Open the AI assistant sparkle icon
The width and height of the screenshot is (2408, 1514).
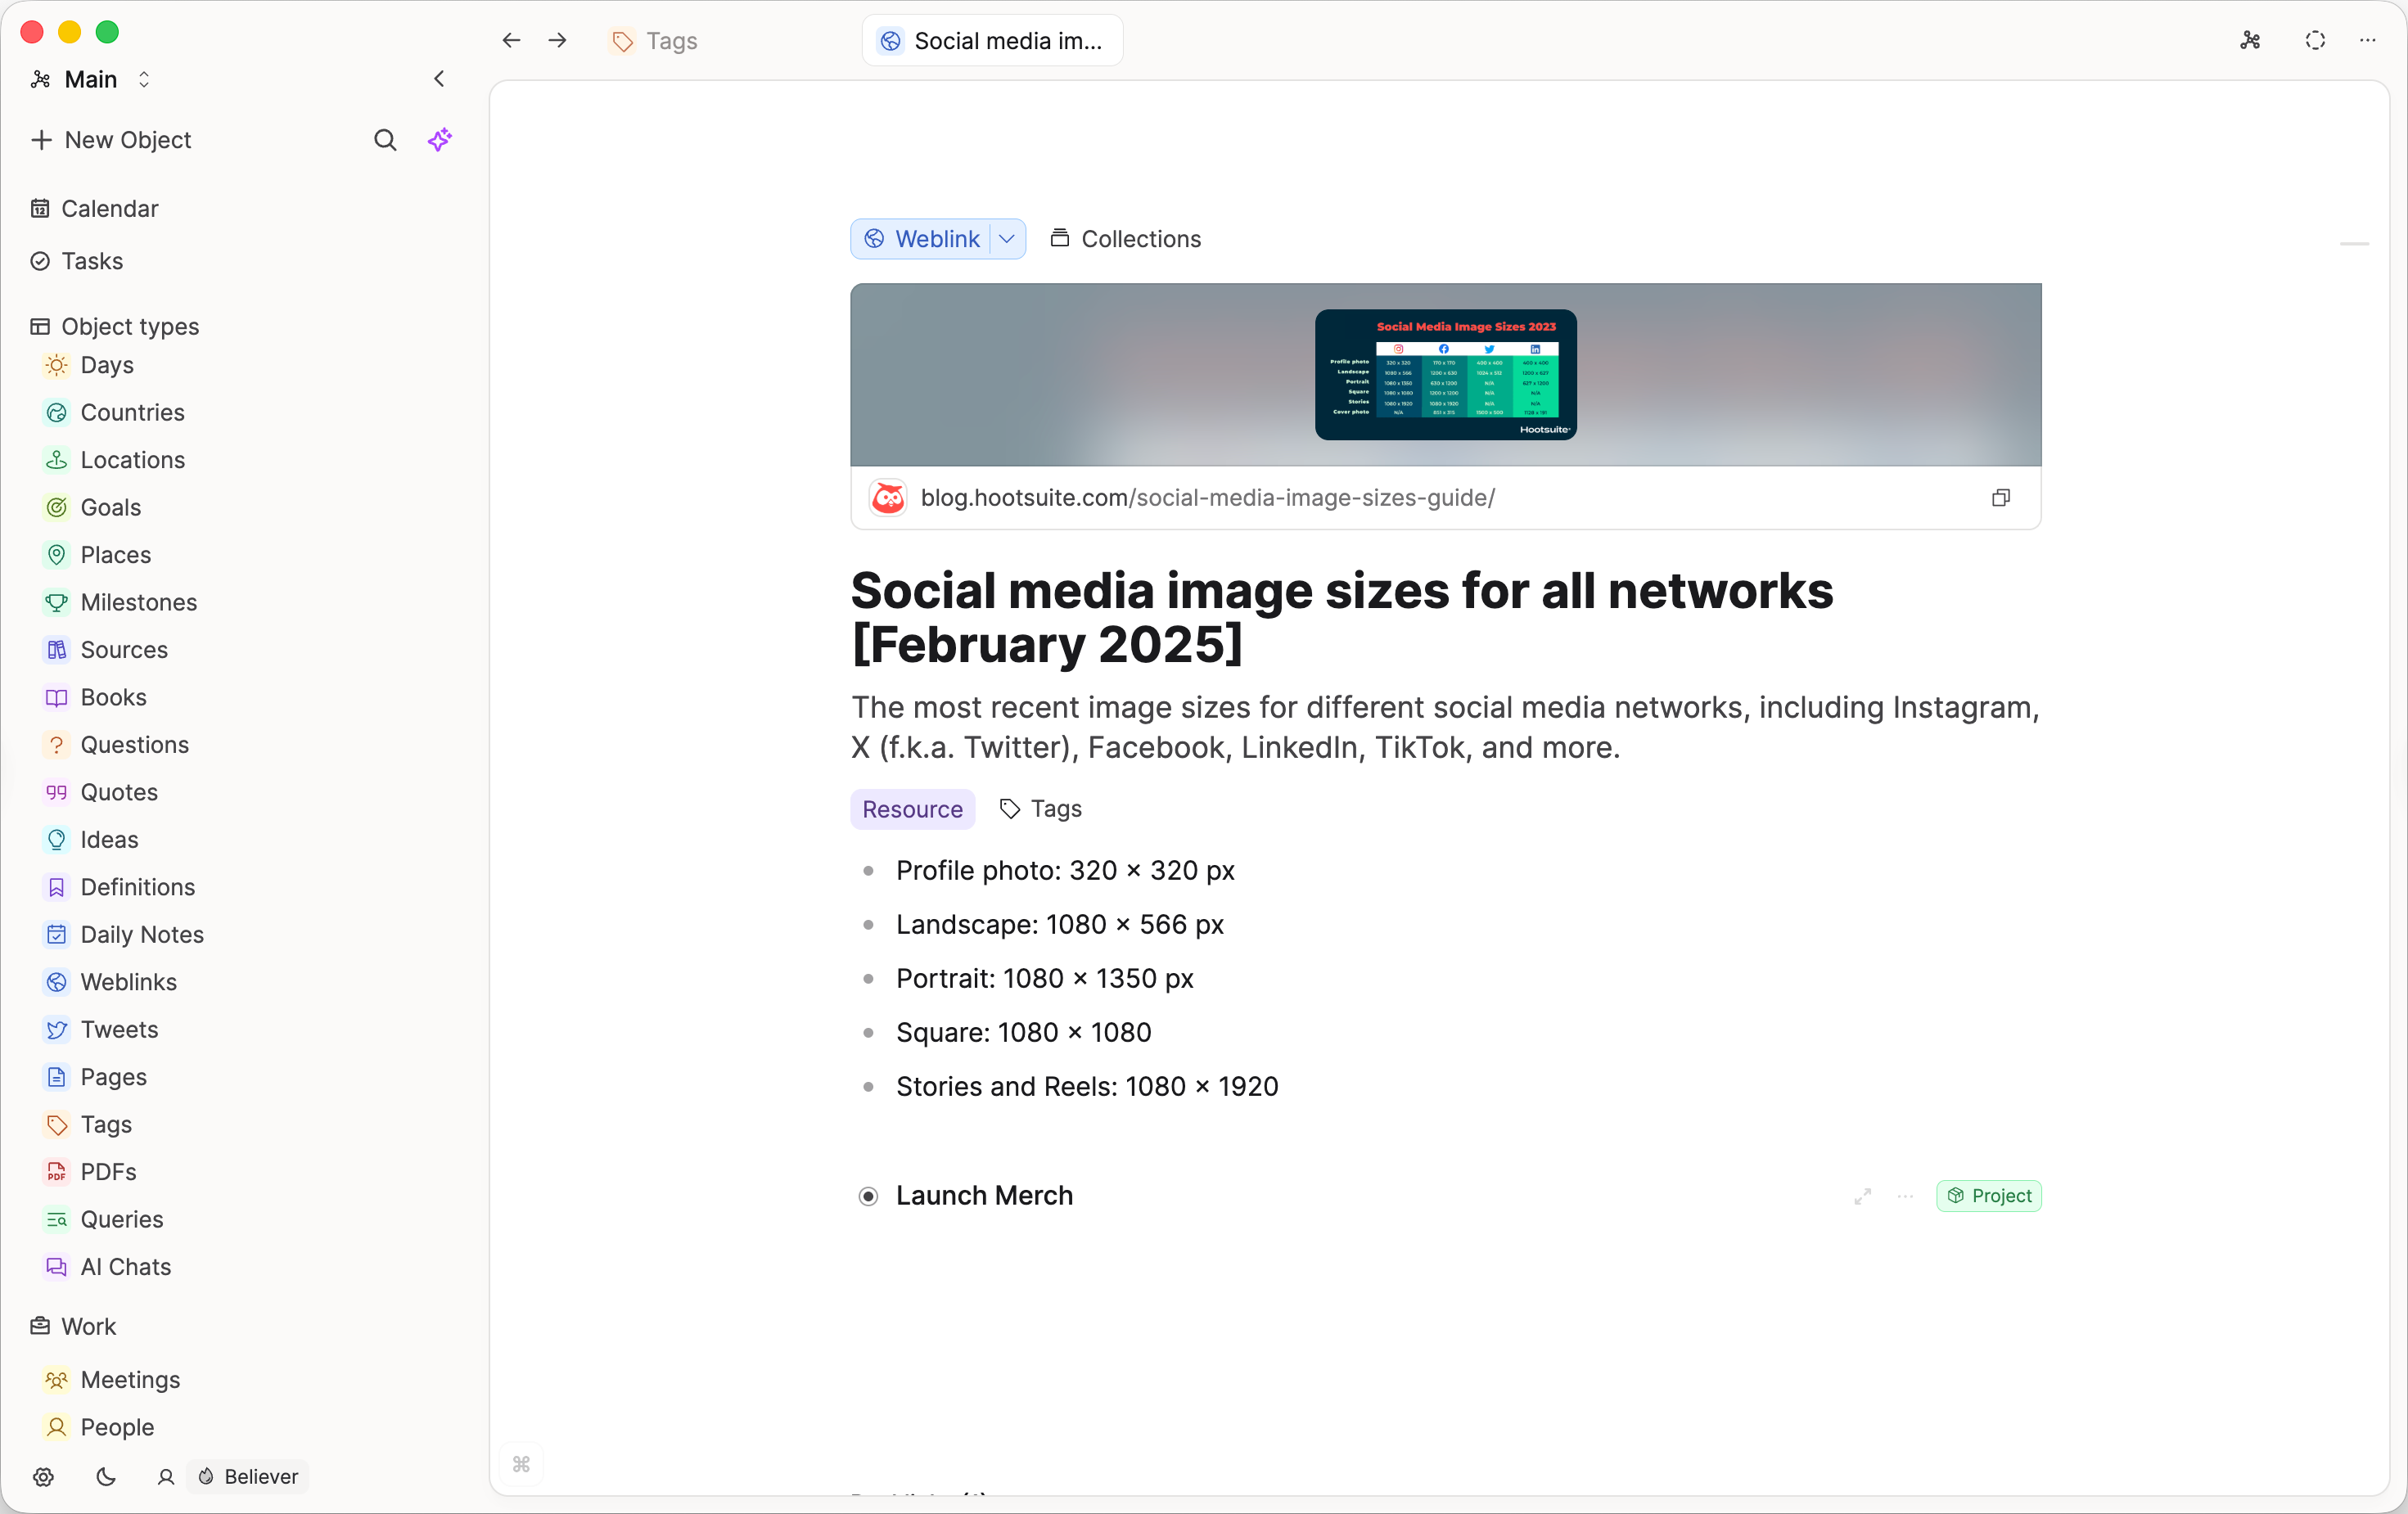[x=440, y=140]
